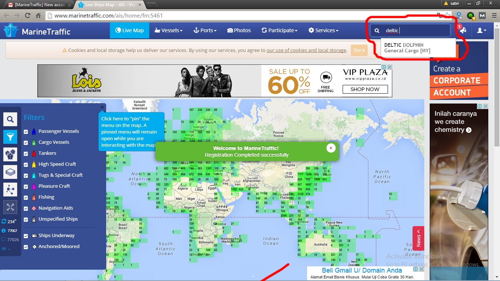Select DELTIC DOLPHIN search suggestion
500x281 pixels.
(x=418, y=48)
